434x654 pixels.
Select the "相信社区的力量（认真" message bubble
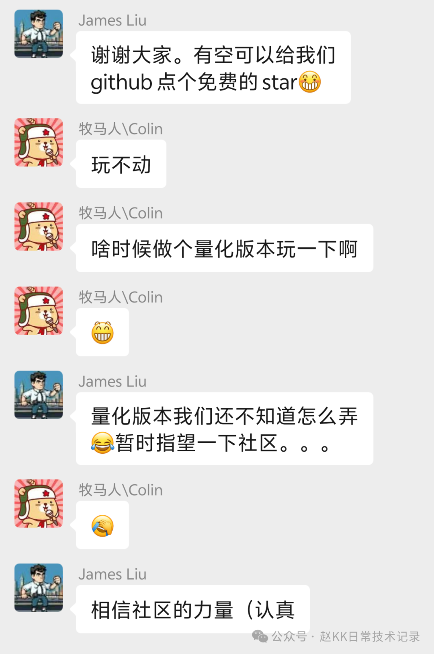193,609
